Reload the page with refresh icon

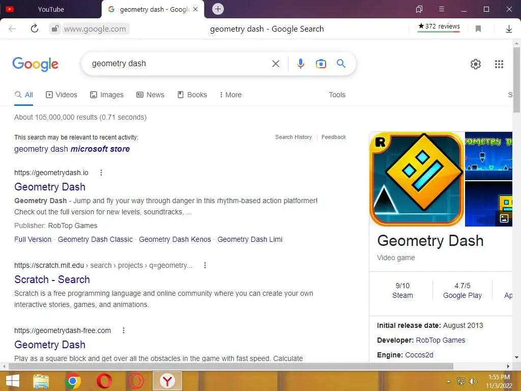(35, 29)
